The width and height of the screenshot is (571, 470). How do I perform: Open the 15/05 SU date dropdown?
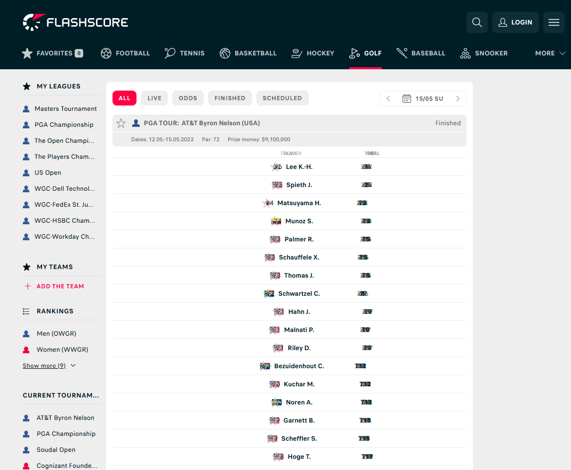coord(423,99)
